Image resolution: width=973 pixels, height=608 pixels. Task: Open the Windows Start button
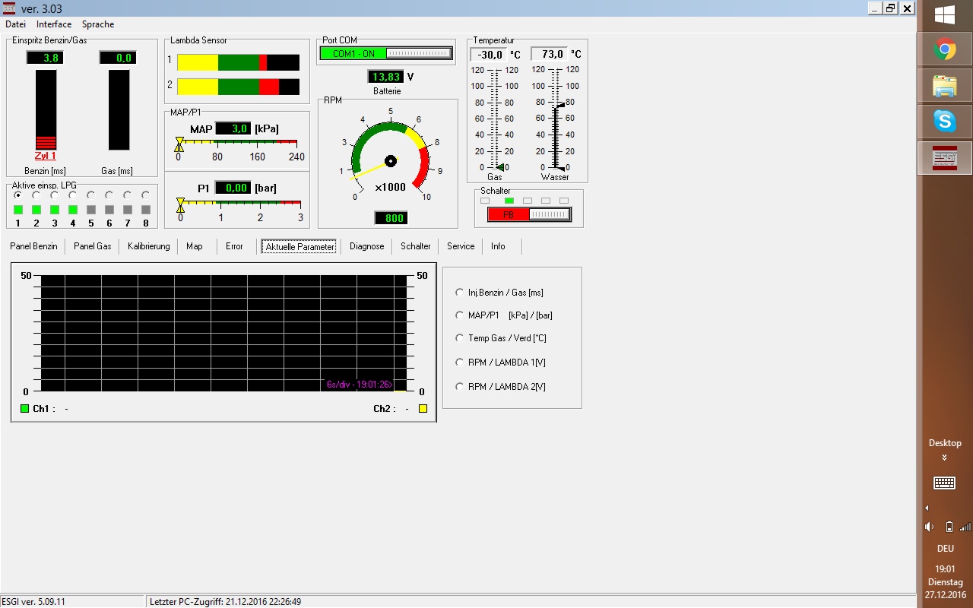pos(945,14)
